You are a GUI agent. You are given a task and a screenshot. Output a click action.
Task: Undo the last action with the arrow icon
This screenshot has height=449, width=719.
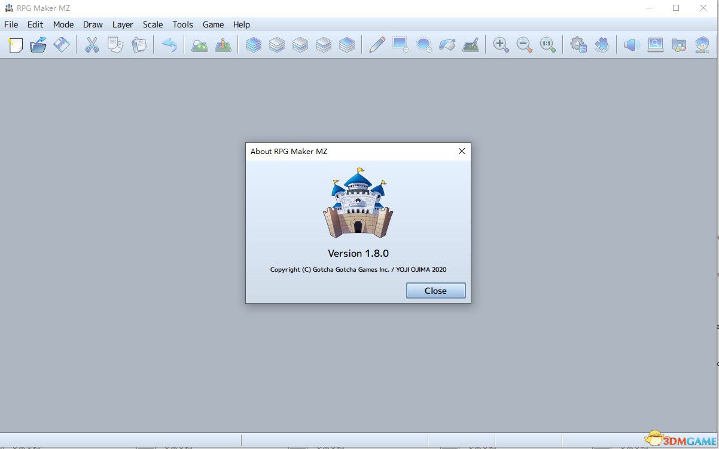tap(169, 45)
